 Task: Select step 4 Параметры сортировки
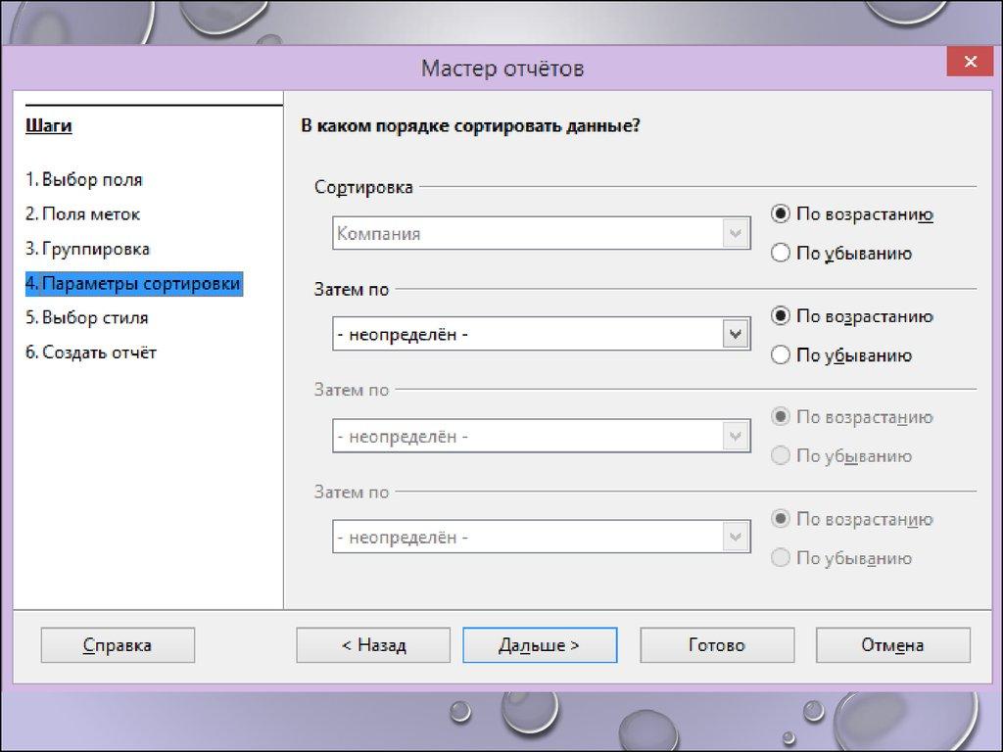pyautogui.click(x=133, y=284)
